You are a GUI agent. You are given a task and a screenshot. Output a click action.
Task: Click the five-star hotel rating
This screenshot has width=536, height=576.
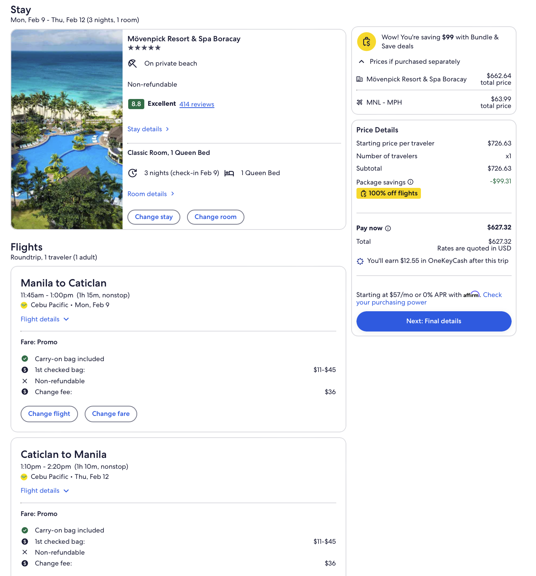coord(144,48)
